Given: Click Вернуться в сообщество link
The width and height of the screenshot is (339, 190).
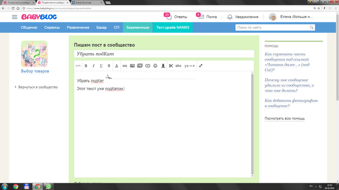Looking at the screenshot, I should (37, 87).
